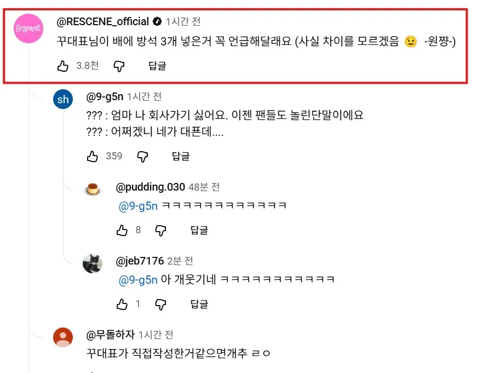Viewport: 482px width, 373px height.
Task: Click the blue 'sh' profile avatar
Action: [x=63, y=99]
